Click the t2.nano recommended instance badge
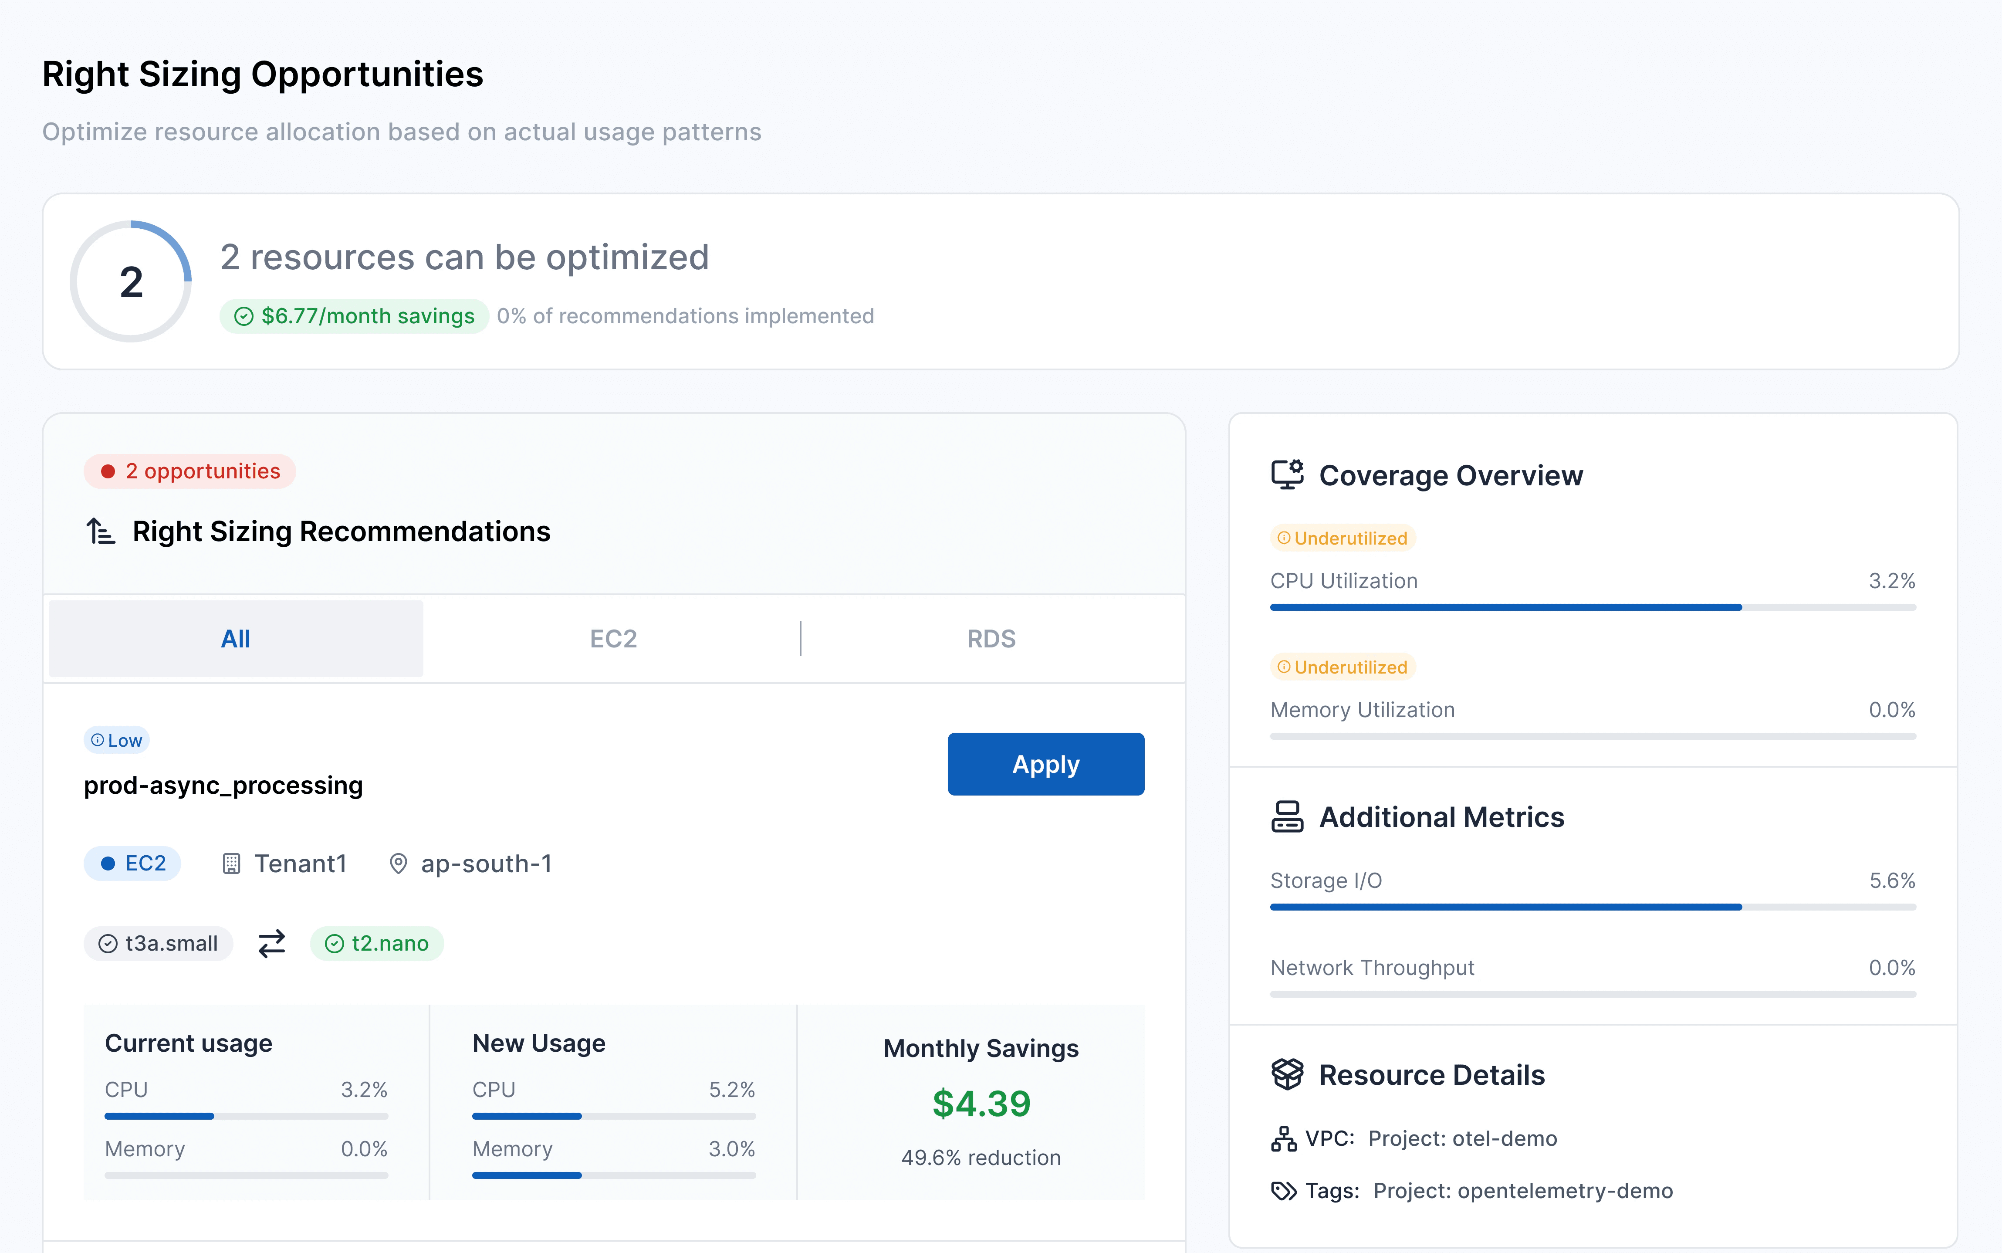This screenshot has height=1253, width=2002. pyautogui.click(x=377, y=943)
